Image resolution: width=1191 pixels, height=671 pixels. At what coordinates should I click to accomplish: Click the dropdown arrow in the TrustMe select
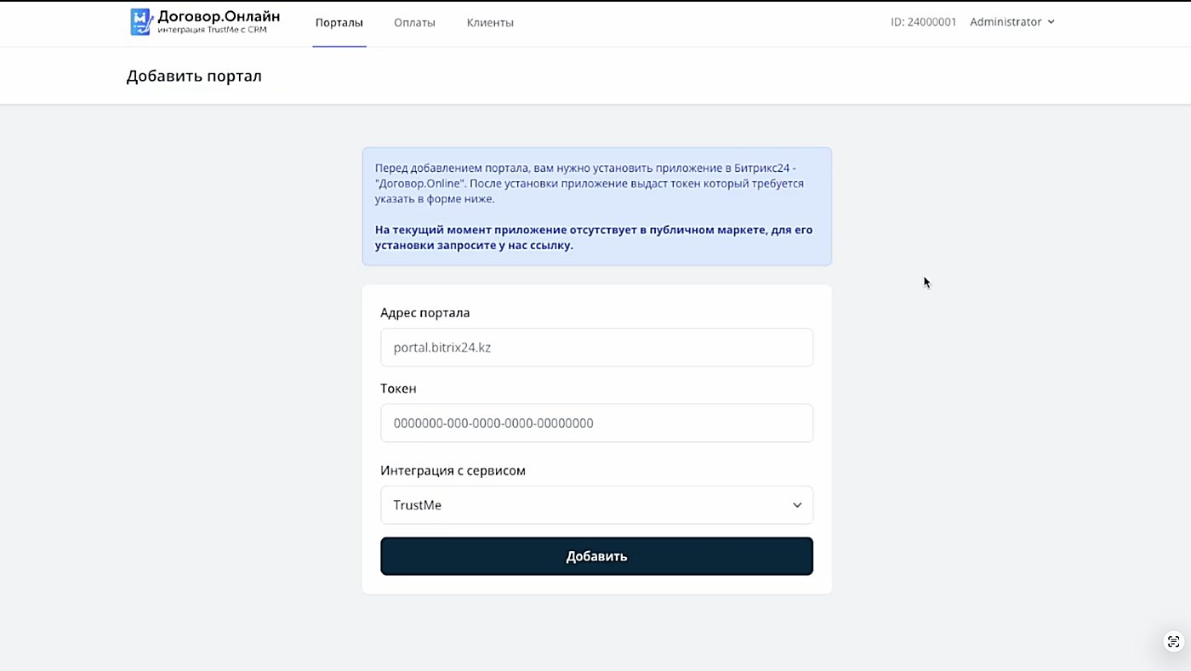[x=797, y=505]
